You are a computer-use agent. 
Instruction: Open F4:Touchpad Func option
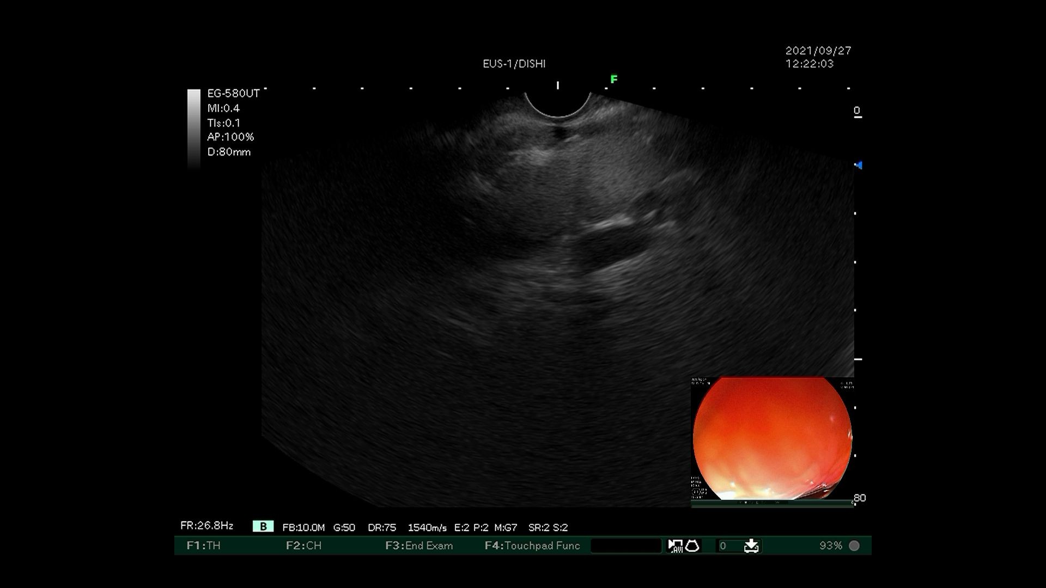pos(532,546)
